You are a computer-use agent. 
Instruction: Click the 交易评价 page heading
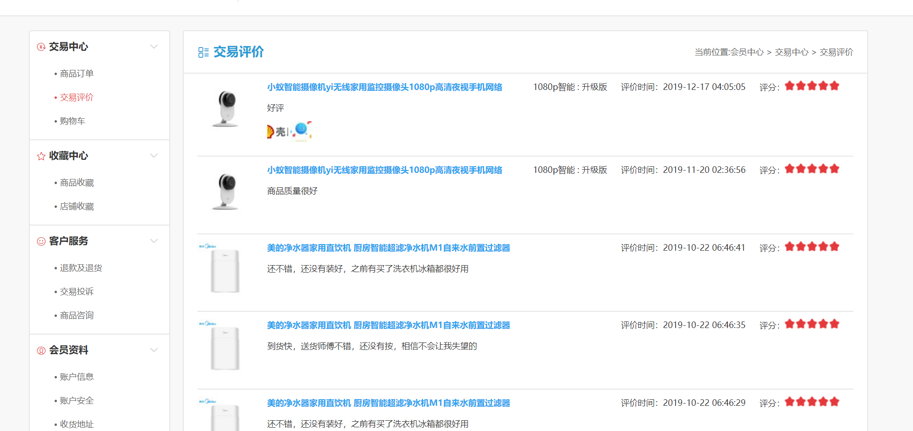coord(239,52)
